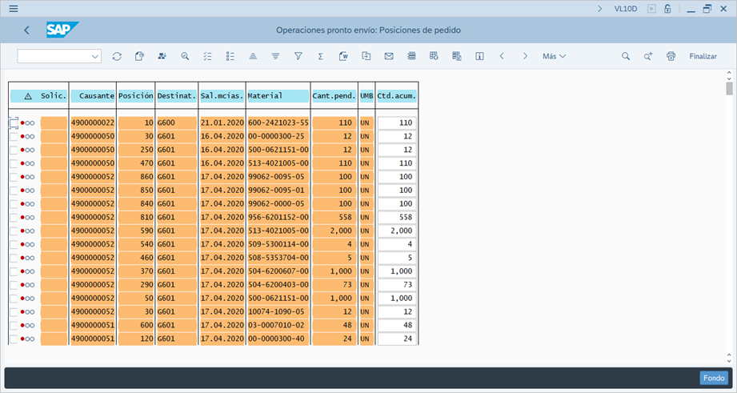Click the Material column header
737x393 pixels.
277,96
